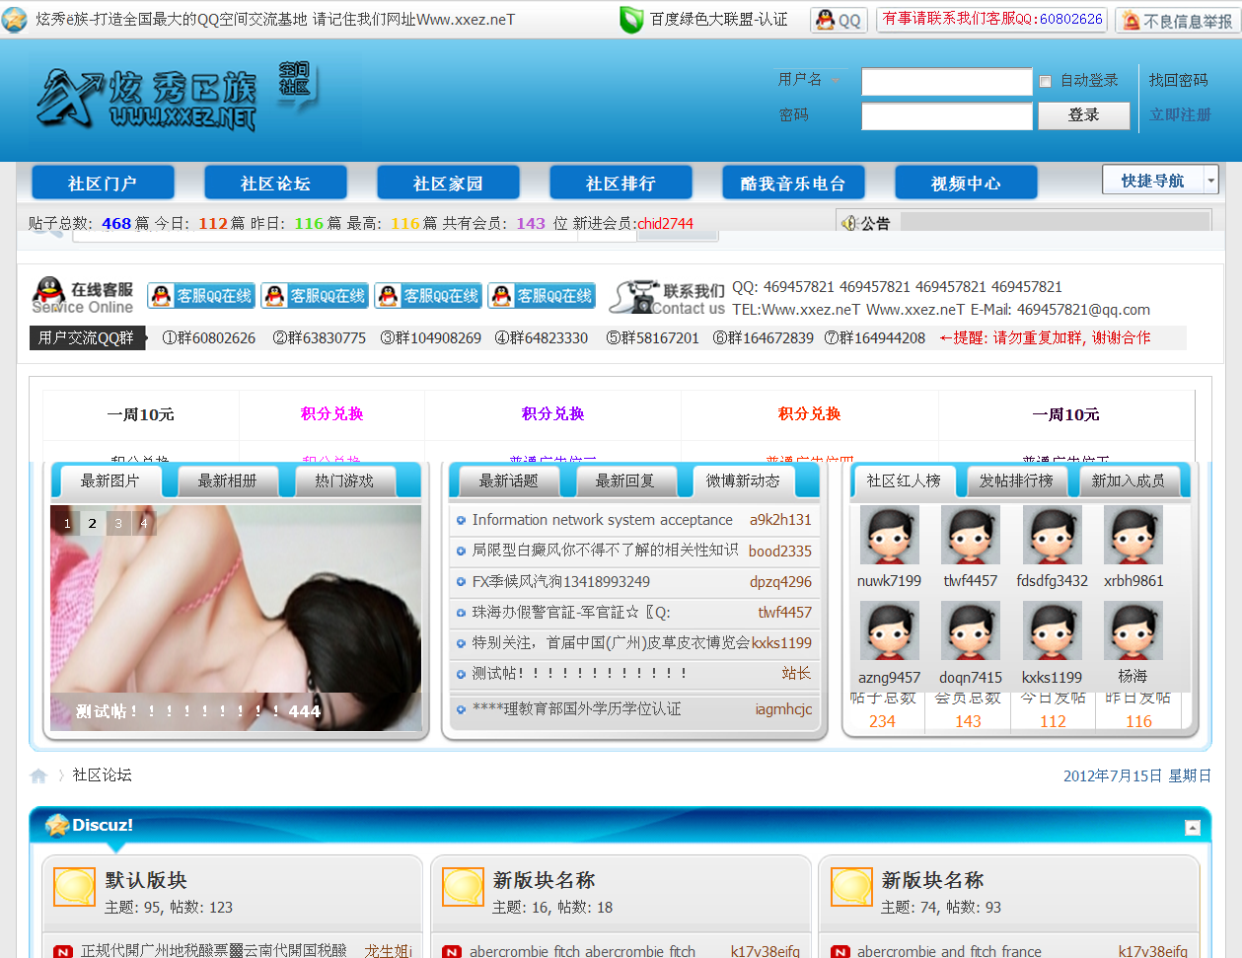Screen dimensions: 1242x958
Task: Open the newest member chid2744 link
Action: click(x=665, y=224)
